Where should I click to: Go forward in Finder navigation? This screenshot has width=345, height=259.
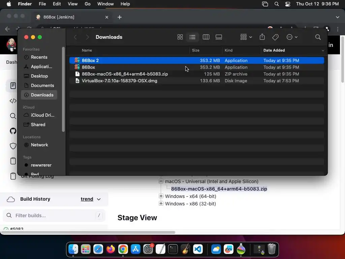pos(87,37)
